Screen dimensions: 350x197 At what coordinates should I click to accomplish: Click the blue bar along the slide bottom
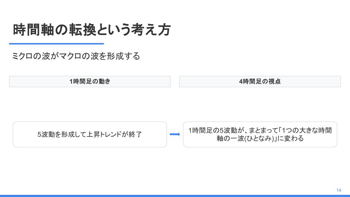[175, 196]
